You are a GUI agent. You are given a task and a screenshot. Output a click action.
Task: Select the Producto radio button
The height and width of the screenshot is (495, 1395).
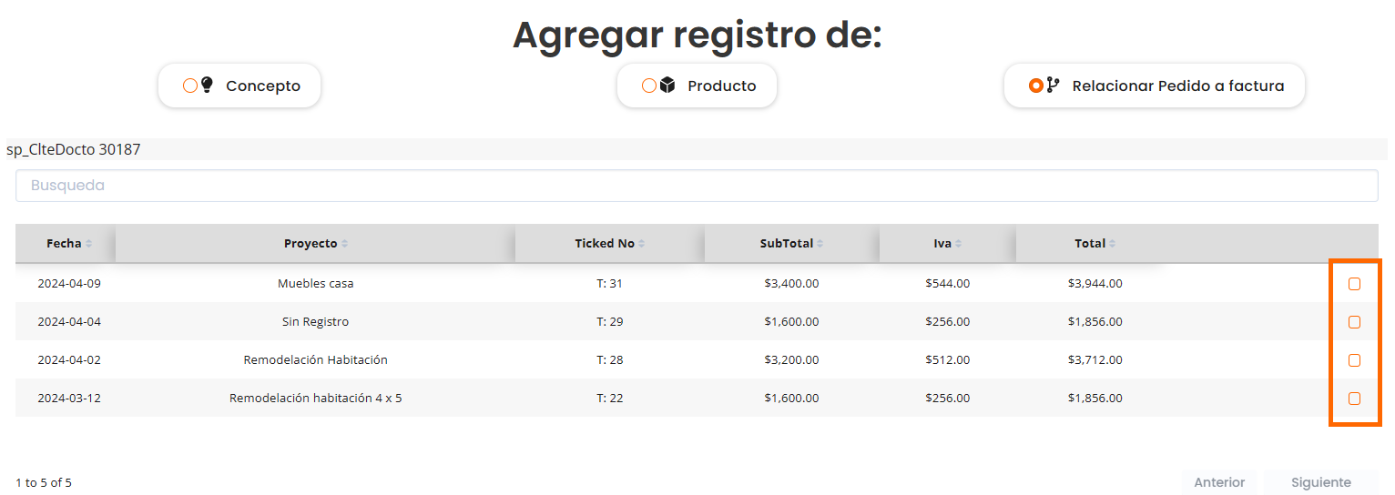(x=649, y=86)
